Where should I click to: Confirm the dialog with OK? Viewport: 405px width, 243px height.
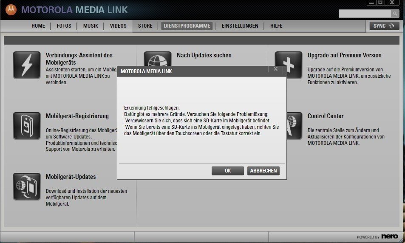[227, 171]
